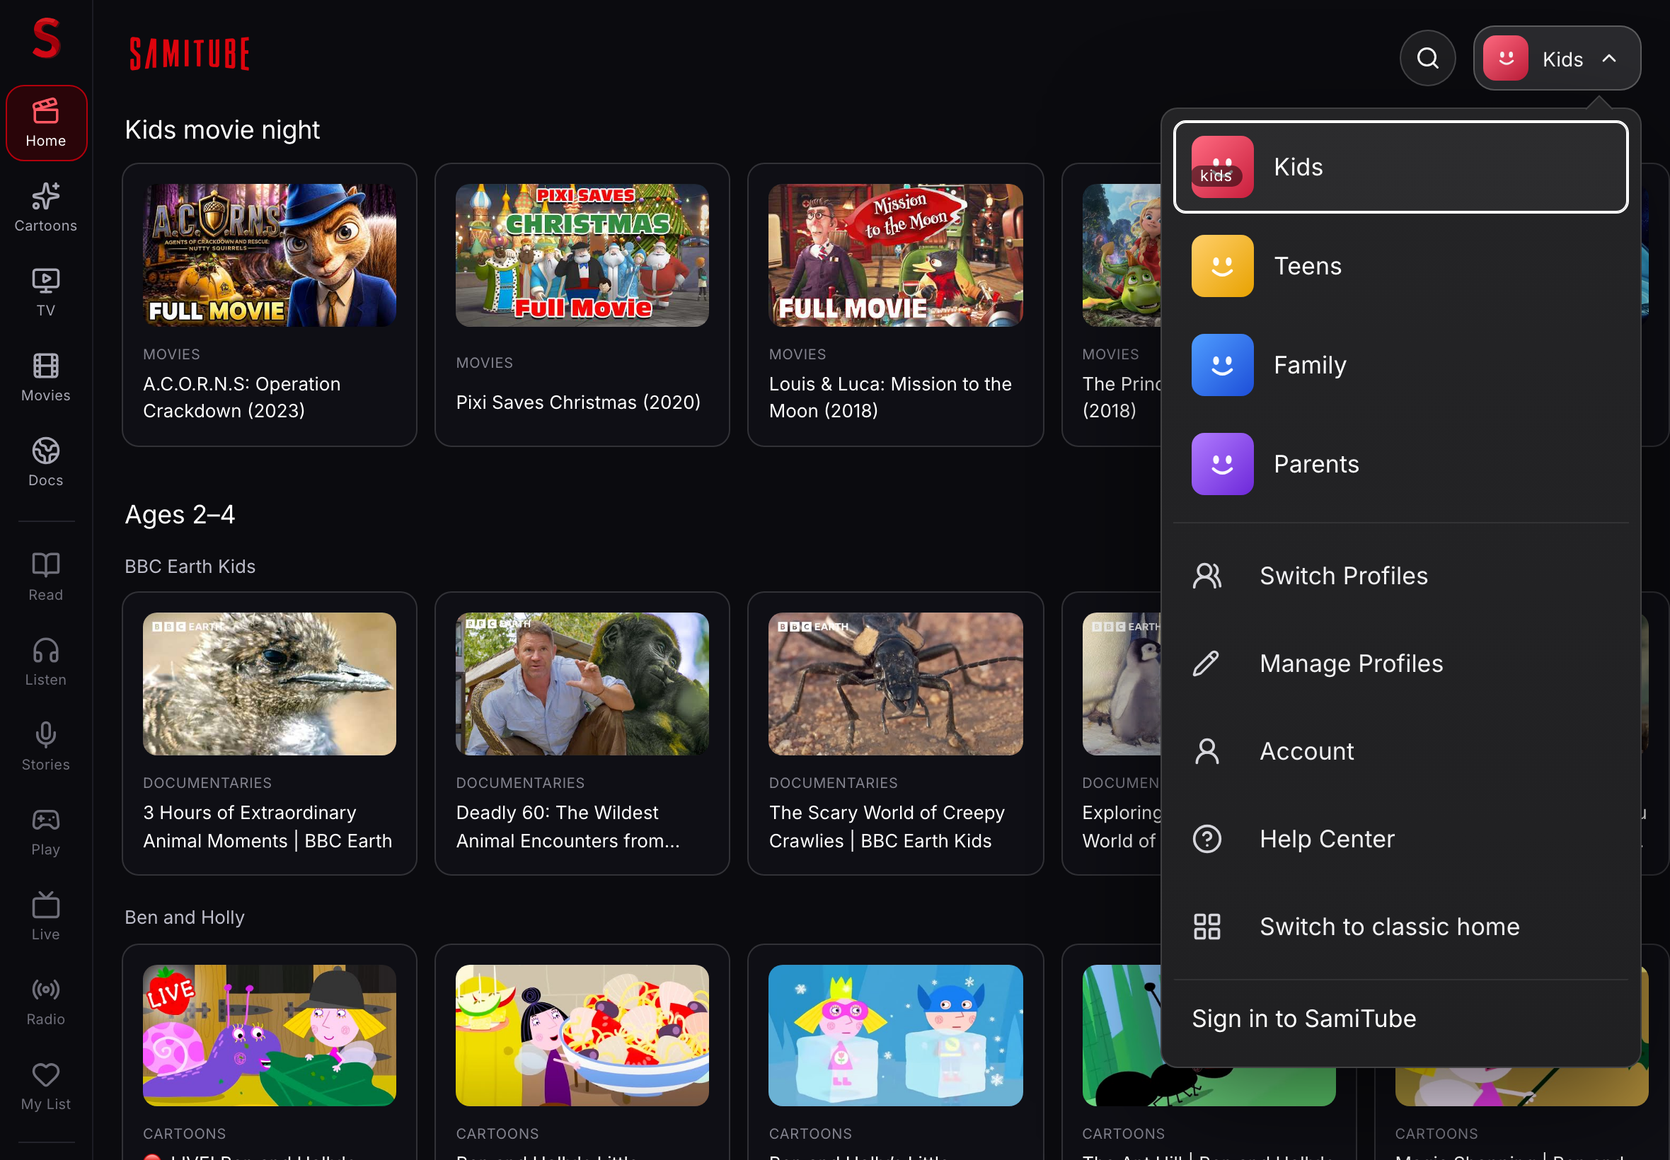Screen dimensions: 1670x1160
Task: Click the yellow Teens avatar icon
Action: [1222, 266]
